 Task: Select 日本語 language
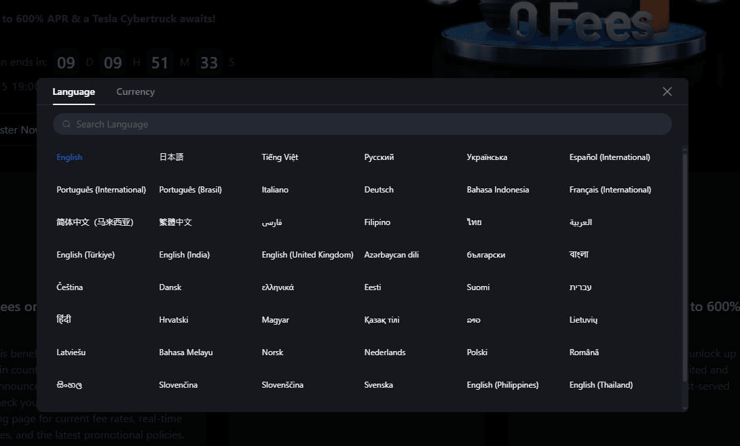171,157
